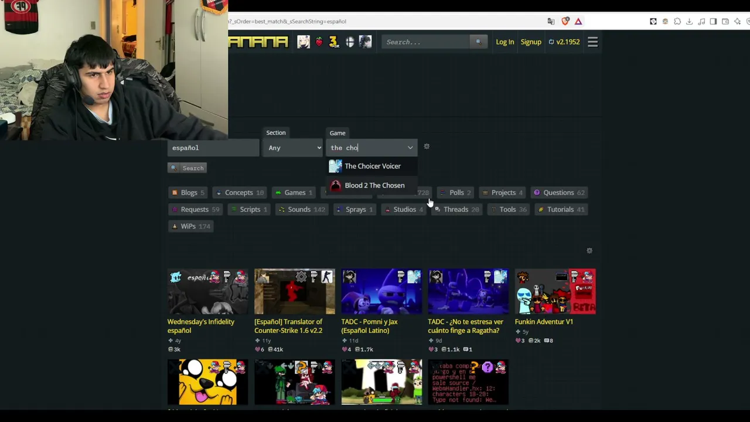Screen dimensions: 750x422
Task: Filter results by Sprays
Action: click(355, 210)
